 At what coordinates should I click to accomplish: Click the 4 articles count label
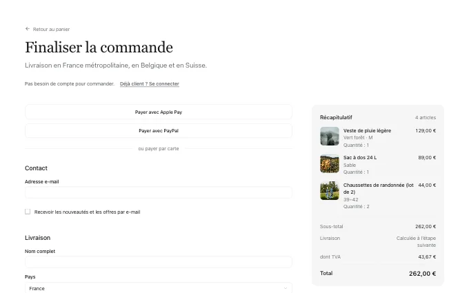426,117
